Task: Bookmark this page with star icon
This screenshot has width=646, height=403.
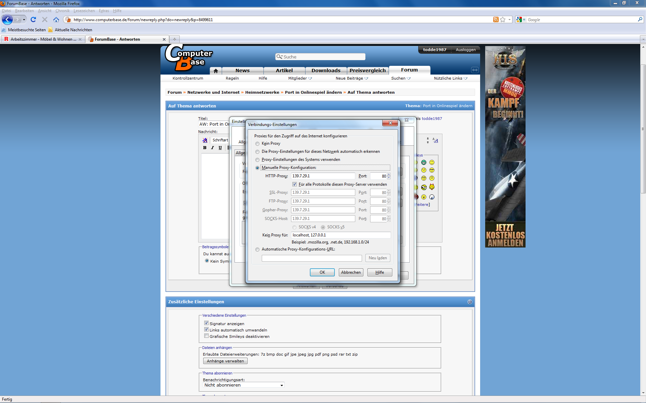Action: [x=503, y=20]
